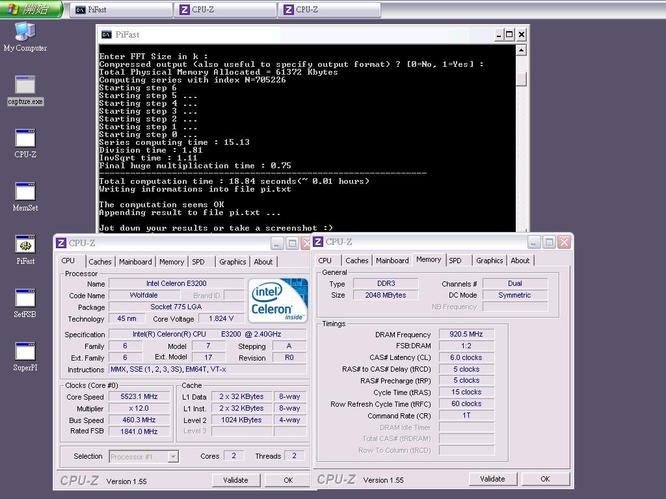Open Caches tab in right CPU-Z window
The width and height of the screenshot is (666, 499).
(357, 261)
